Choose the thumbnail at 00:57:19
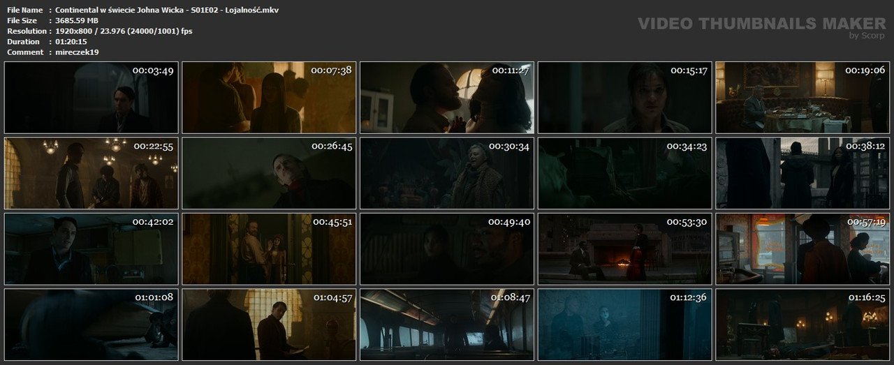This screenshot has height=365, width=894. pos(803,249)
